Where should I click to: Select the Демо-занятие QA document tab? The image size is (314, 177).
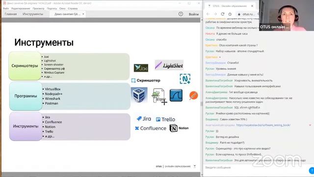68,14
